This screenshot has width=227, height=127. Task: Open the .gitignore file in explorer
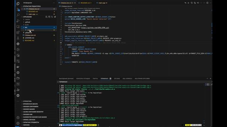[x=39, y=32]
